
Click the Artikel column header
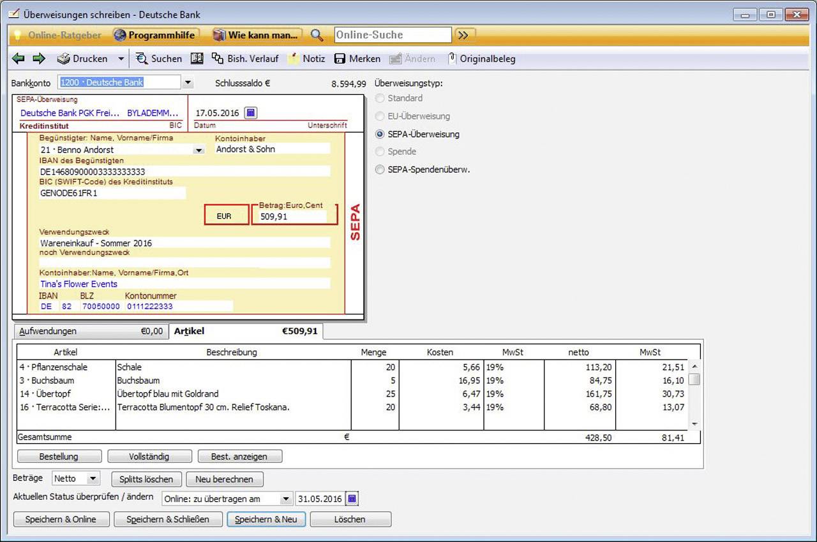[66, 352]
